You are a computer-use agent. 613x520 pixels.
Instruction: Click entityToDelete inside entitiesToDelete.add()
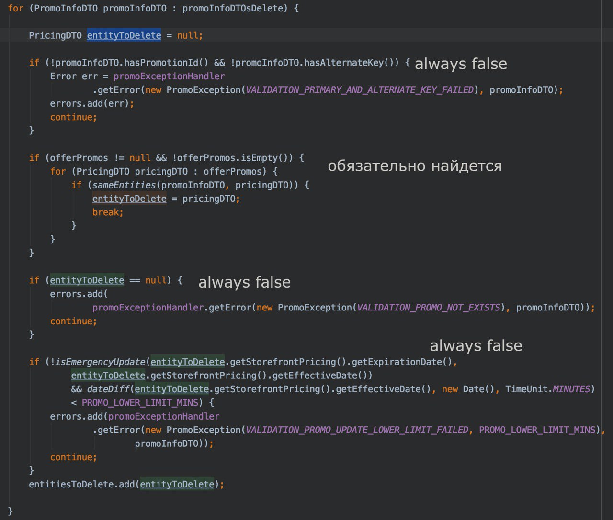177,485
